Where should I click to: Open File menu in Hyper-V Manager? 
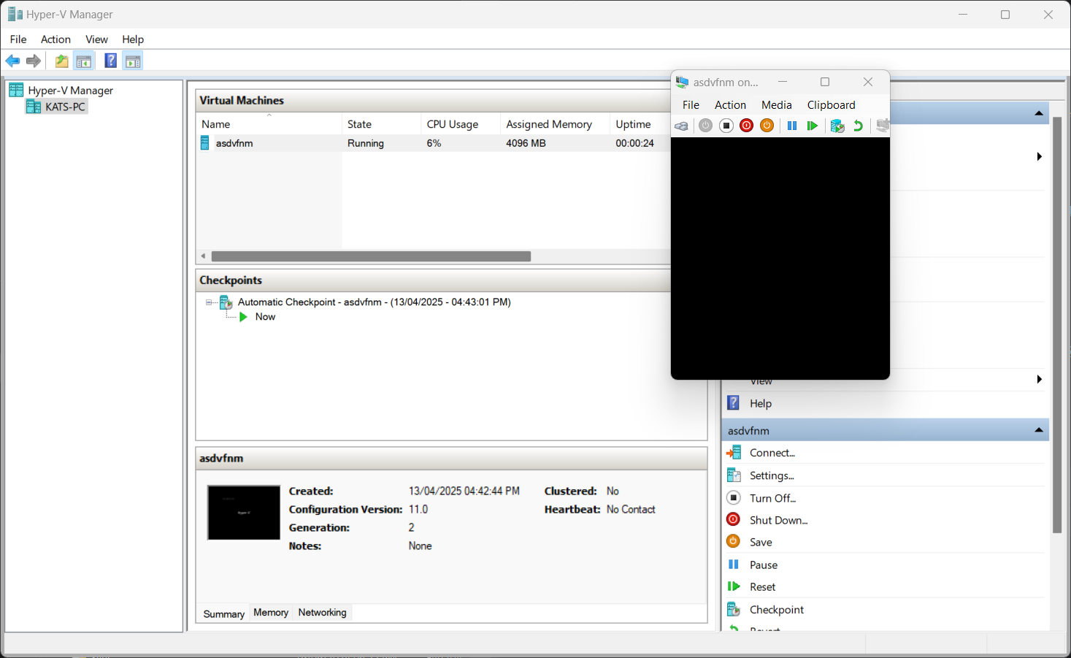click(x=18, y=39)
